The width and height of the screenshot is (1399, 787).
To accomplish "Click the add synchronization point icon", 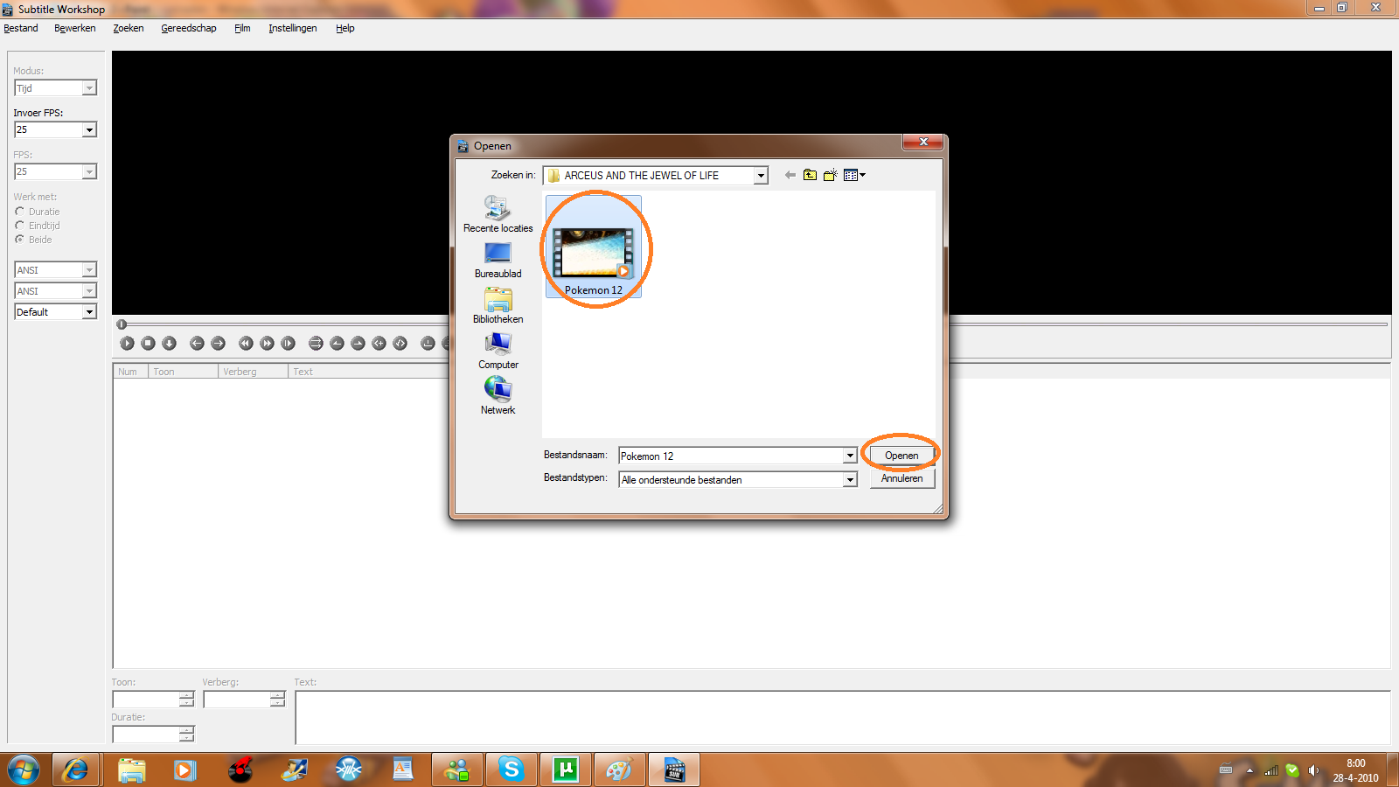I will coord(428,344).
